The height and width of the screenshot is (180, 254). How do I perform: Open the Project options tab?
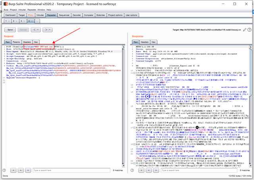pos(115,15)
